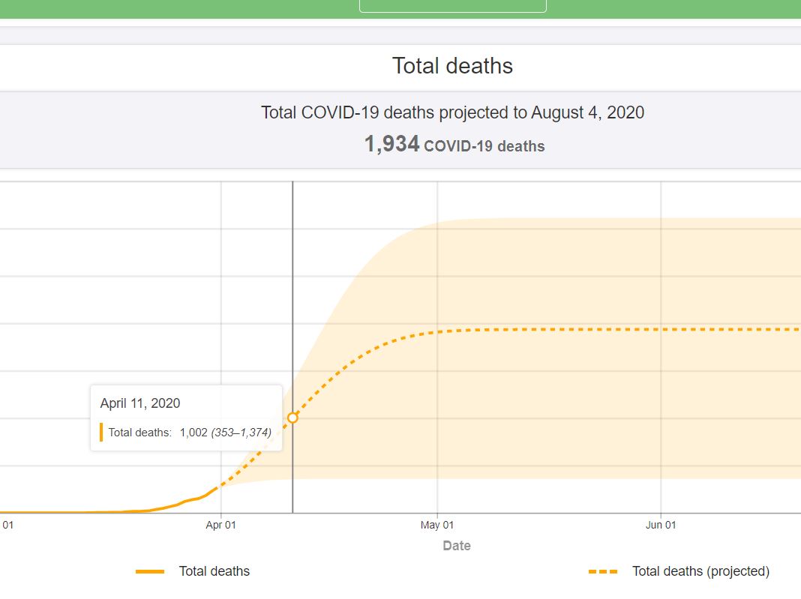Click the dashed orange projected legend line
Viewport: 801px width, 599px height.
[x=603, y=571]
